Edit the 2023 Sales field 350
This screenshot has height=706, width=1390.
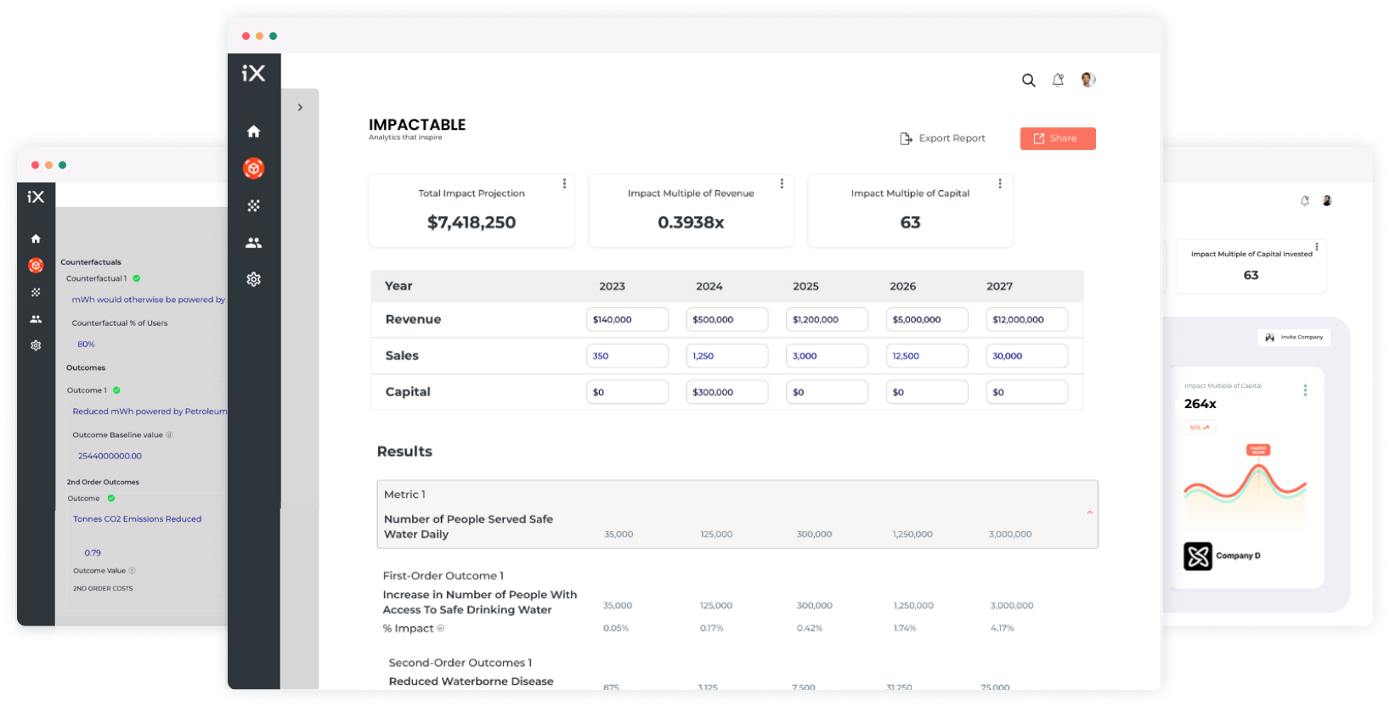click(627, 356)
